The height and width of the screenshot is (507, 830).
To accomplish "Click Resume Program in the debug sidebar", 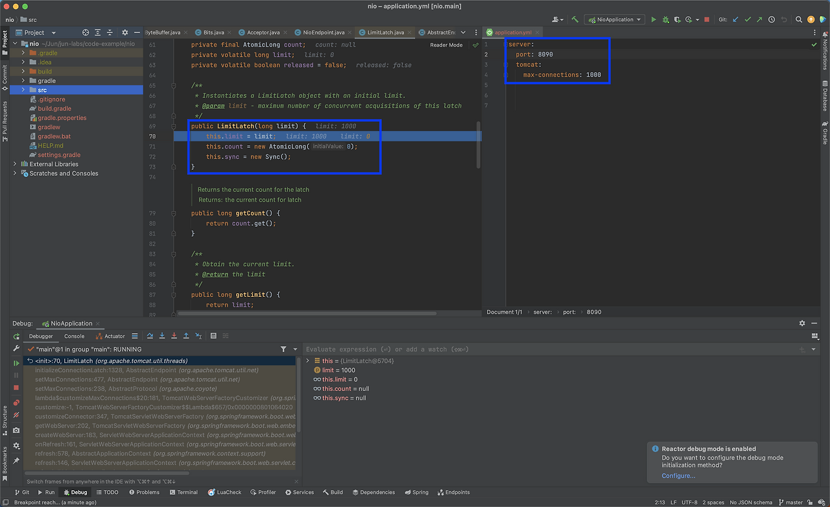I will pos(16,363).
